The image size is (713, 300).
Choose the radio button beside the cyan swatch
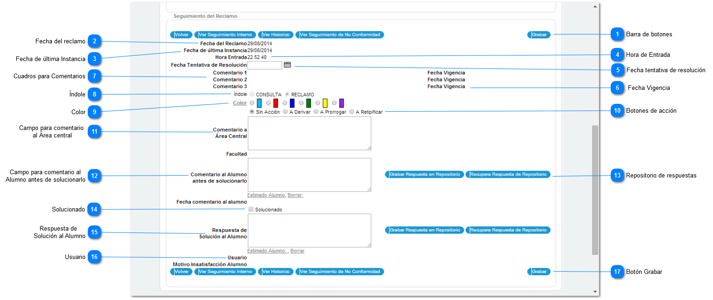click(x=252, y=103)
